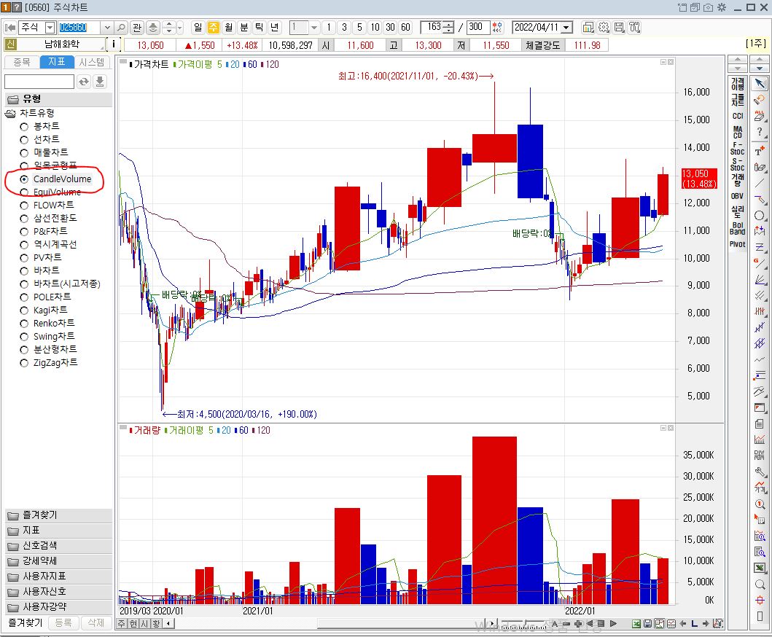This screenshot has width=772, height=637.
Task: Click the 300 total bars input field
Action: (x=478, y=28)
